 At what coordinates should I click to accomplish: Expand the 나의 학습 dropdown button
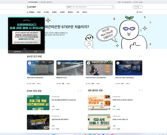coord(137,7)
